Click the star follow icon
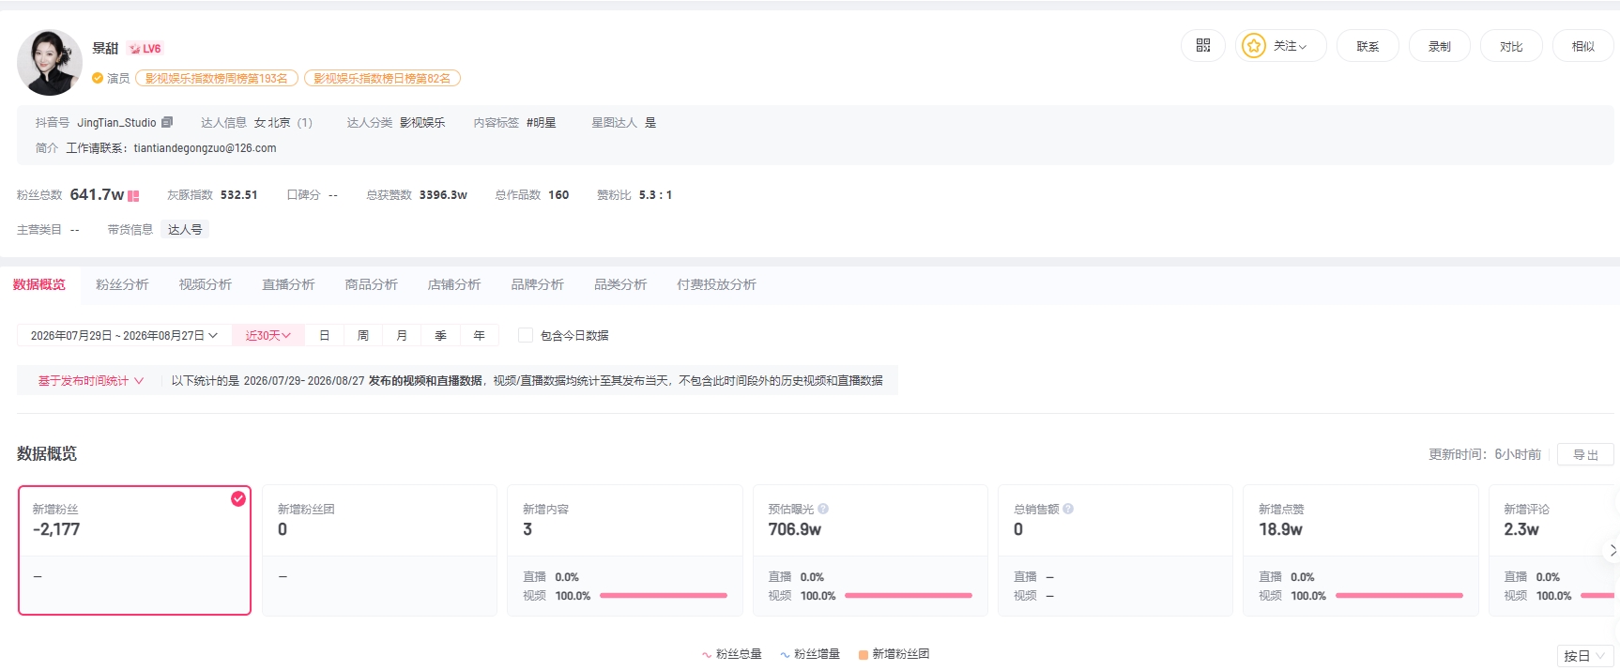 point(1253,45)
